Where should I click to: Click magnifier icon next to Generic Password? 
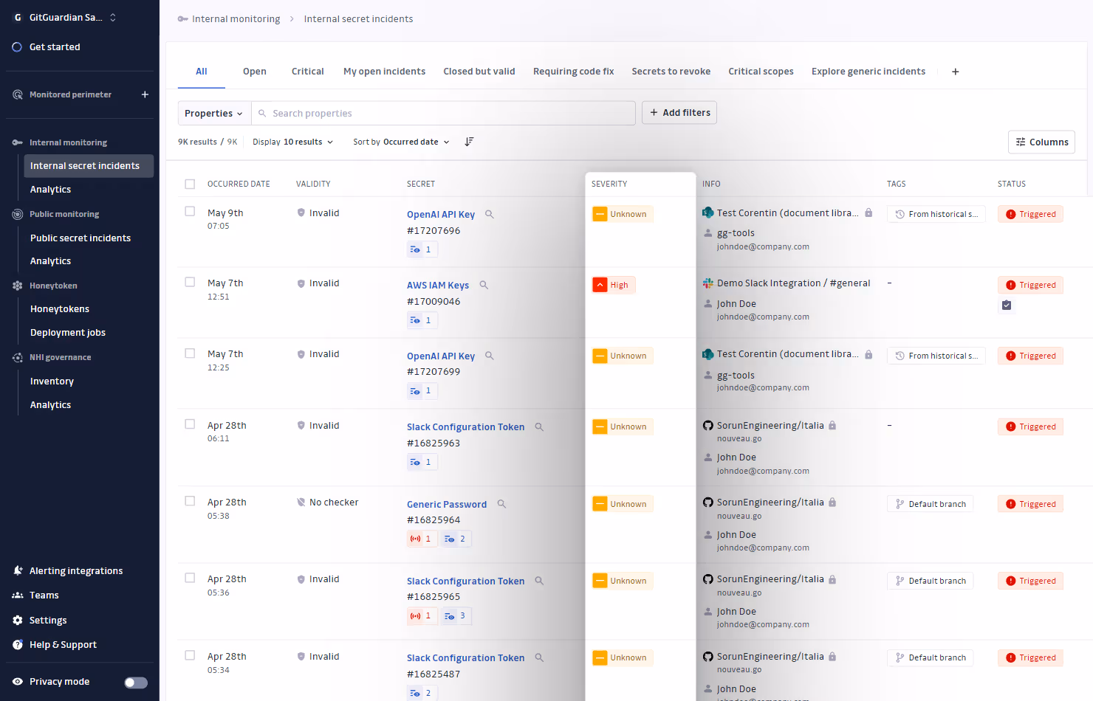point(501,504)
